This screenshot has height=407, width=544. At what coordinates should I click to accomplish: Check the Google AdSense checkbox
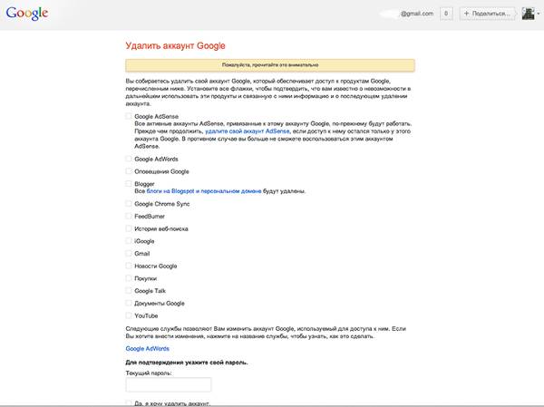[129, 116]
